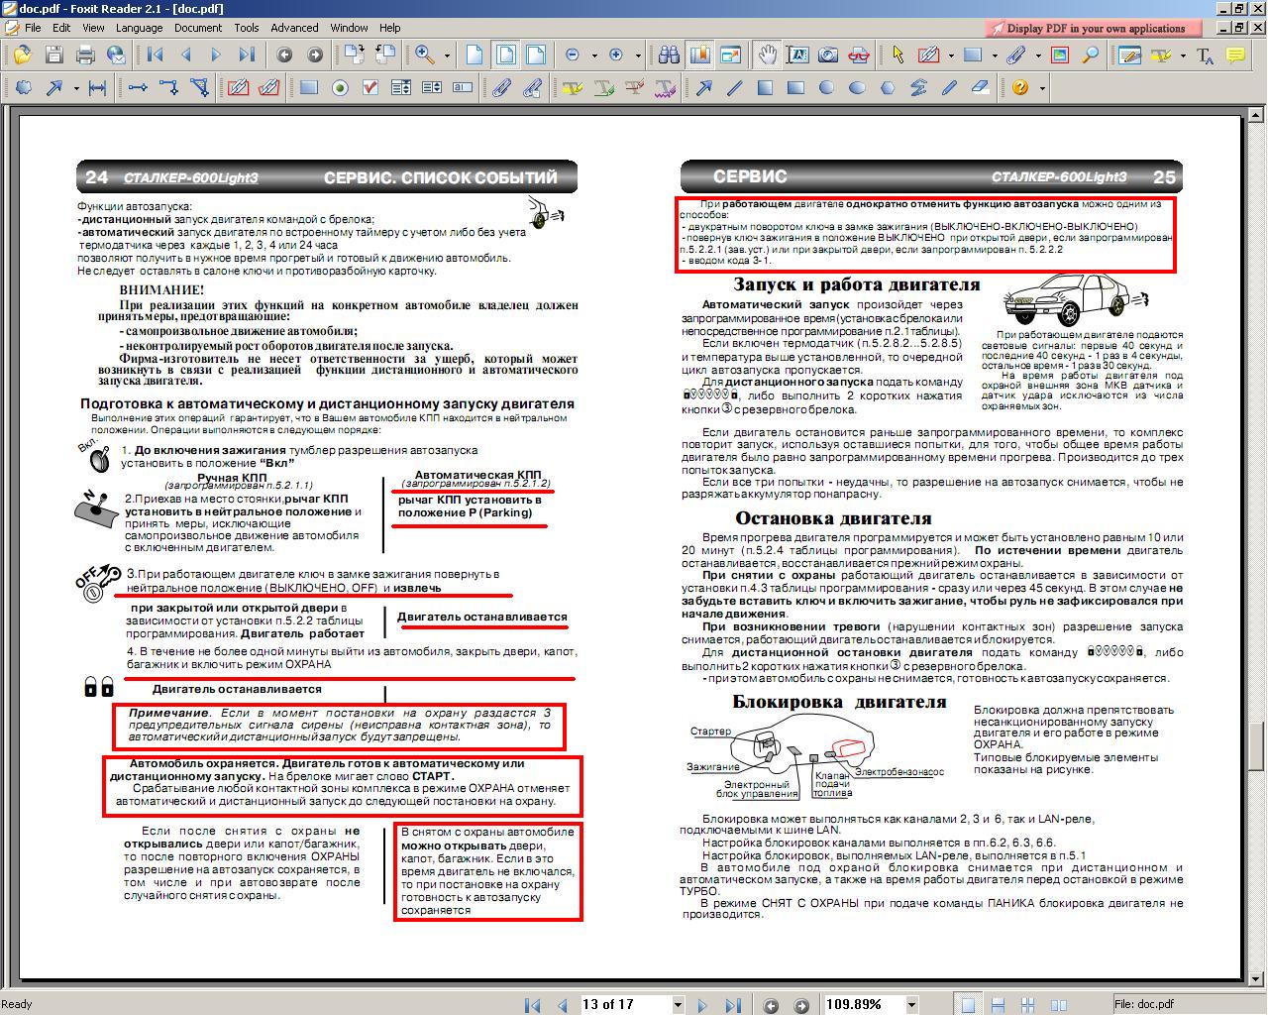Open the Tools menu
Screen dimensions: 1268x1015
[247, 28]
